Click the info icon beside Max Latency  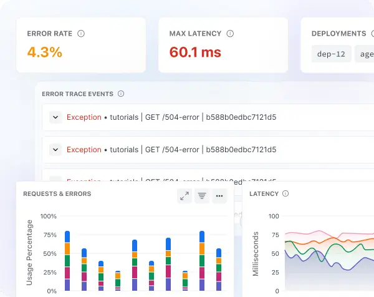point(230,34)
